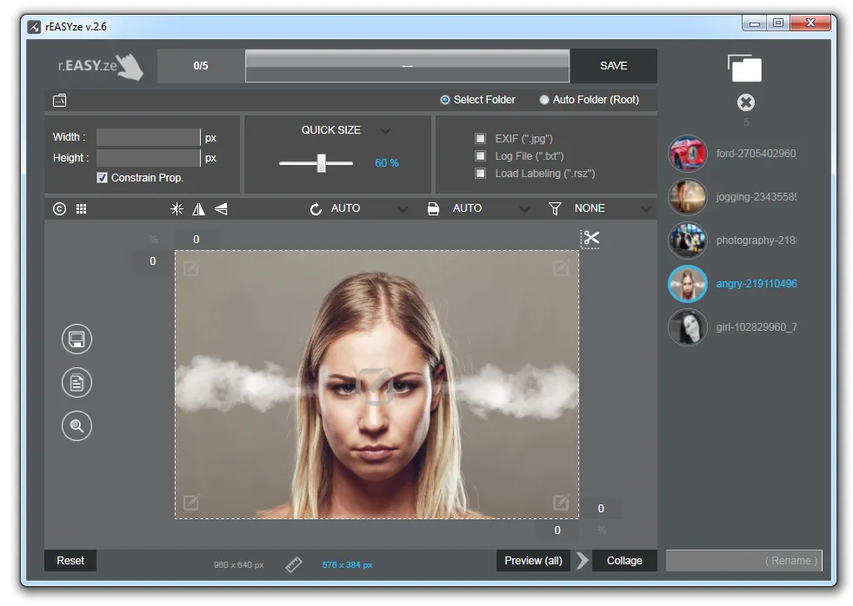Remove all images with X icon

click(746, 102)
